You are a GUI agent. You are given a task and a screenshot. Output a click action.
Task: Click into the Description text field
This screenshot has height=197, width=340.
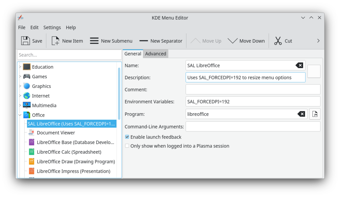245,78
